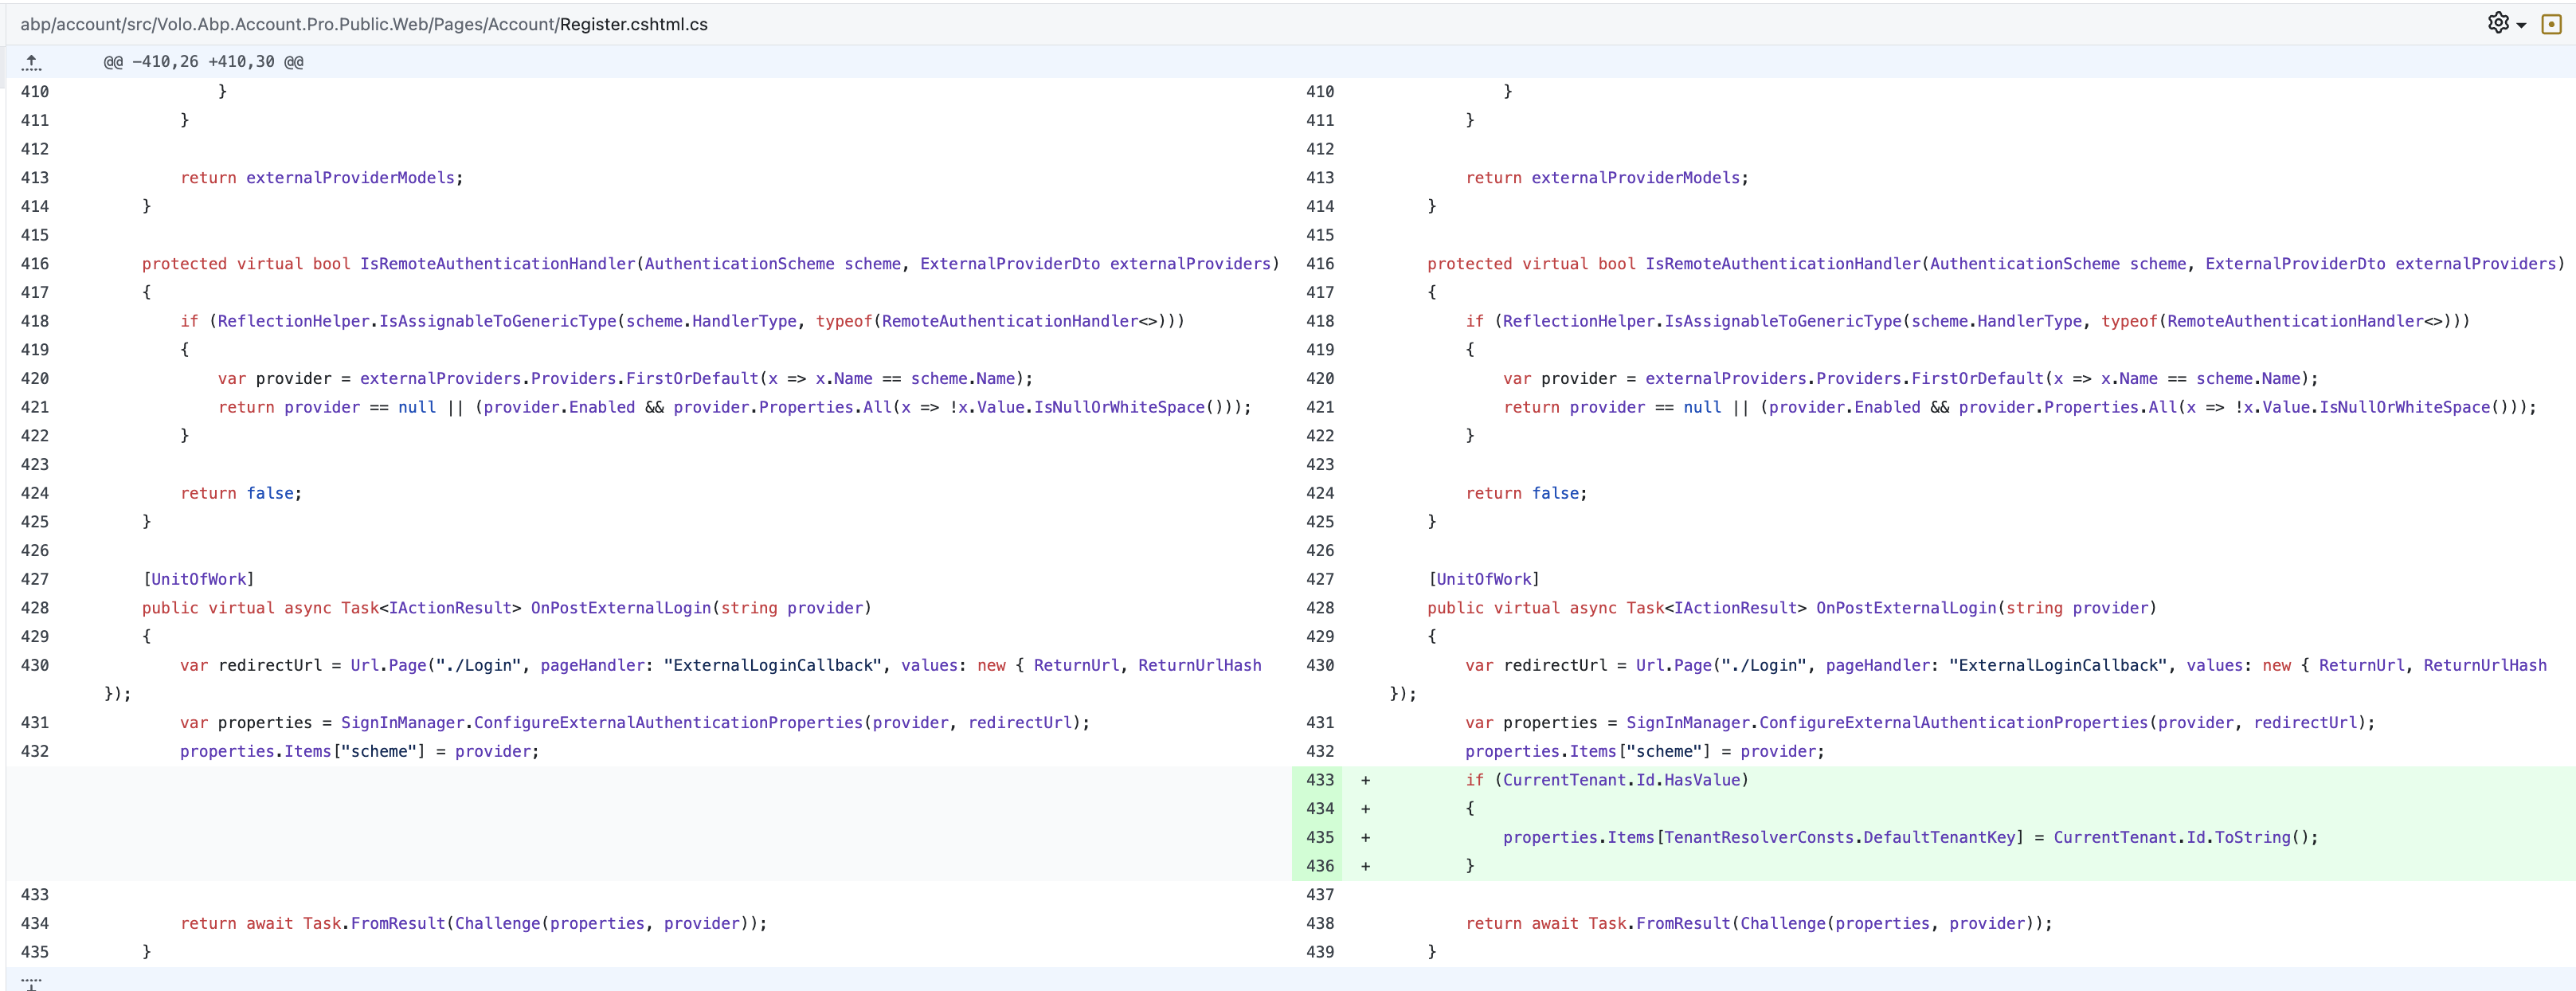This screenshot has height=991, width=2576.
Task: Click 'return false;' in right pane
Action: click(1526, 494)
